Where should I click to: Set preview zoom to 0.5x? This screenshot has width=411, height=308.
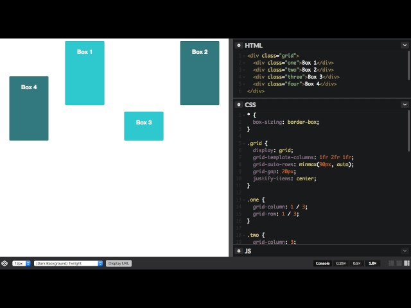[356, 264]
